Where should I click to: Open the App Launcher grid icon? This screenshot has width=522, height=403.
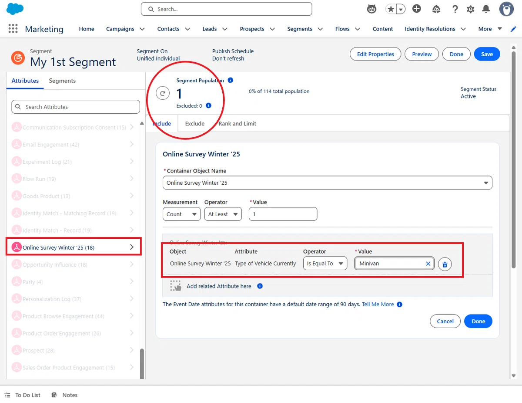point(13,29)
